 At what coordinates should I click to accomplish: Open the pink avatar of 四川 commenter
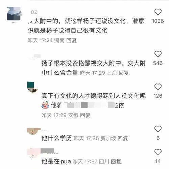click(34, 153)
